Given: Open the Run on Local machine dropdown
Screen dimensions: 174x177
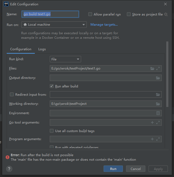Looking at the screenshot, I should click(54, 25).
